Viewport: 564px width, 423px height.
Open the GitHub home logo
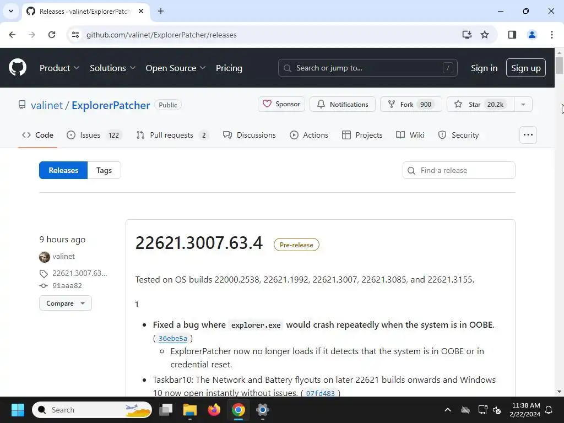(x=17, y=68)
